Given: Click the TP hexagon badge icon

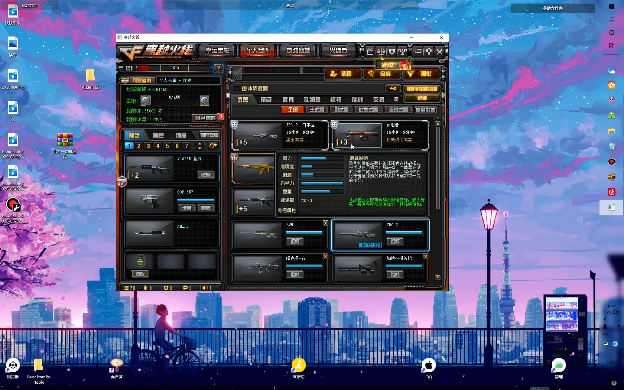Looking at the screenshot, I should 122,182.
